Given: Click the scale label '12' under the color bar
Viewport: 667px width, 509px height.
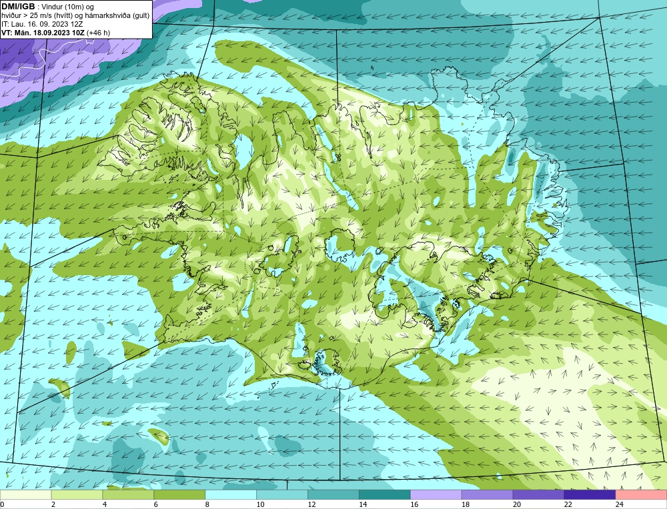Looking at the screenshot, I should 311,504.
